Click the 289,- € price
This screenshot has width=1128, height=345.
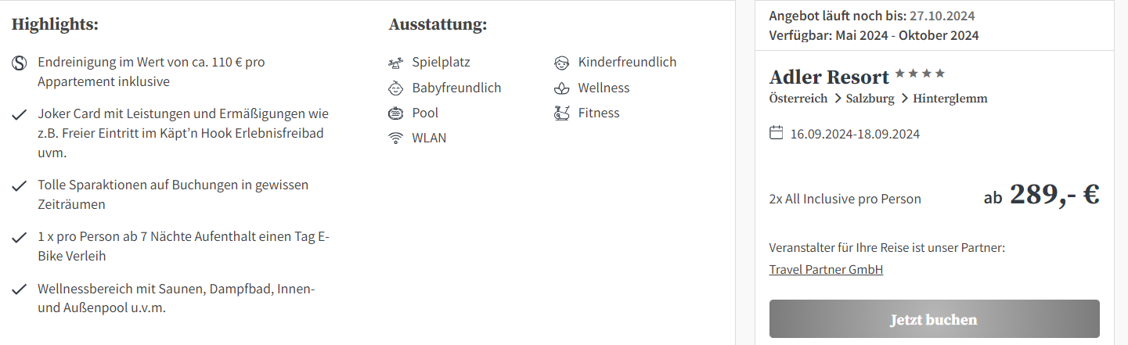(x=1054, y=195)
